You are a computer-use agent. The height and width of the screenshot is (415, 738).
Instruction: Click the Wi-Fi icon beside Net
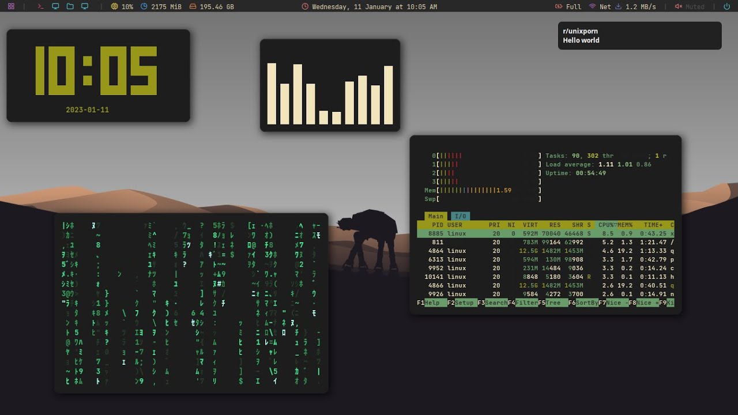[592, 7]
